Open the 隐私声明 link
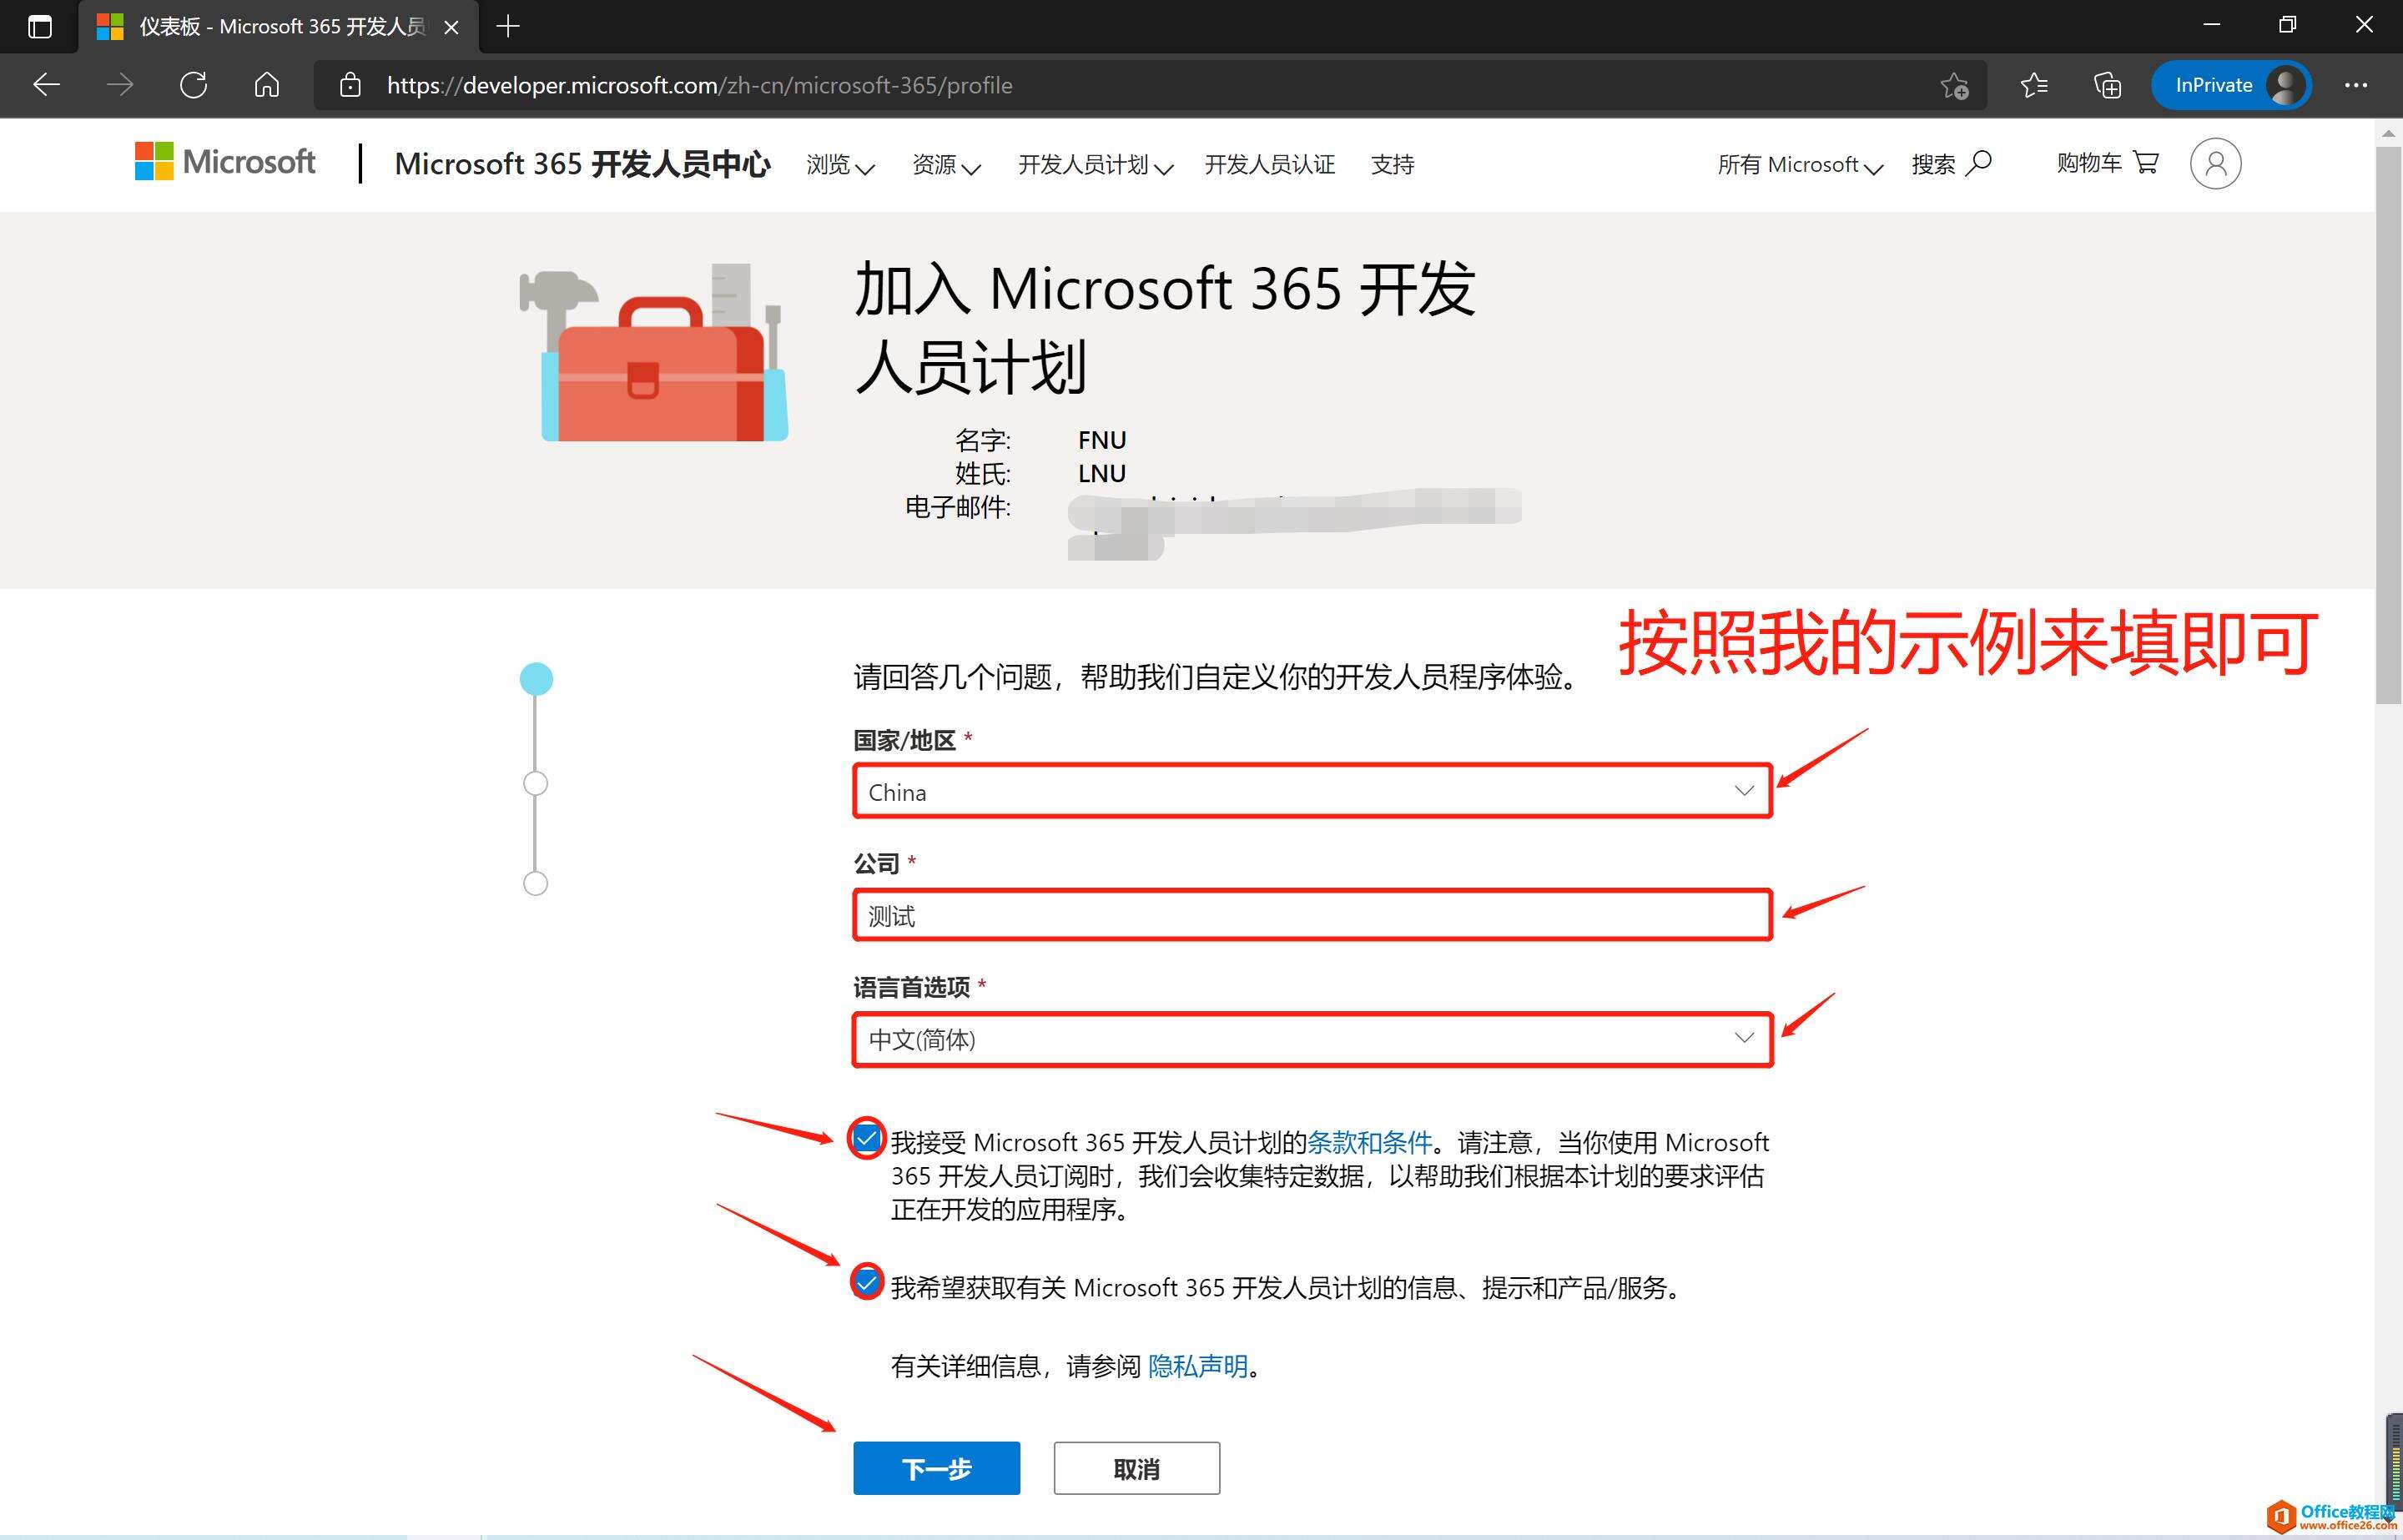This screenshot has width=2403, height=1540. 1198,1366
